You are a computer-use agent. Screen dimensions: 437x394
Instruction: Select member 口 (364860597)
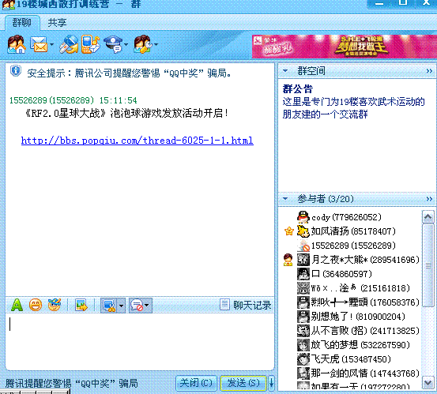click(351, 274)
